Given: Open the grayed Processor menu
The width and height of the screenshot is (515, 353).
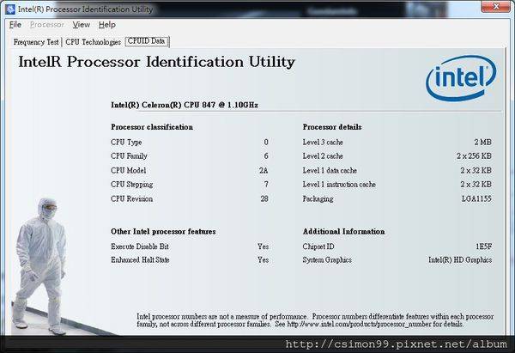Looking at the screenshot, I should 47,25.
